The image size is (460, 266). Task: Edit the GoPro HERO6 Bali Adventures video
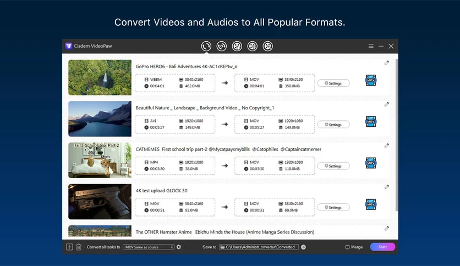pyautogui.click(x=387, y=63)
